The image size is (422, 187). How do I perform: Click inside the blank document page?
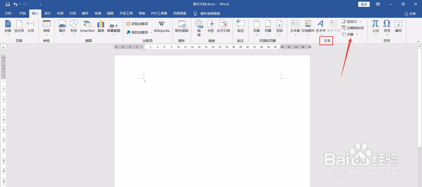click(x=212, y=121)
